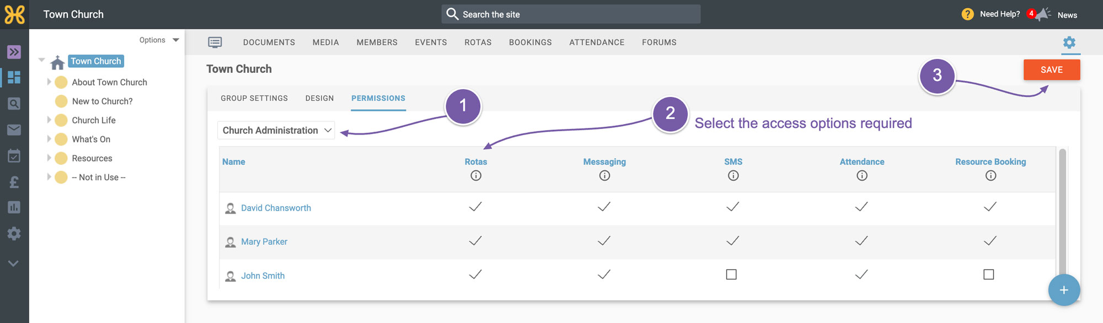Toggle Messaging permission for Mary Parker
The image size is (1103, 323).
[x=604, y=241]
